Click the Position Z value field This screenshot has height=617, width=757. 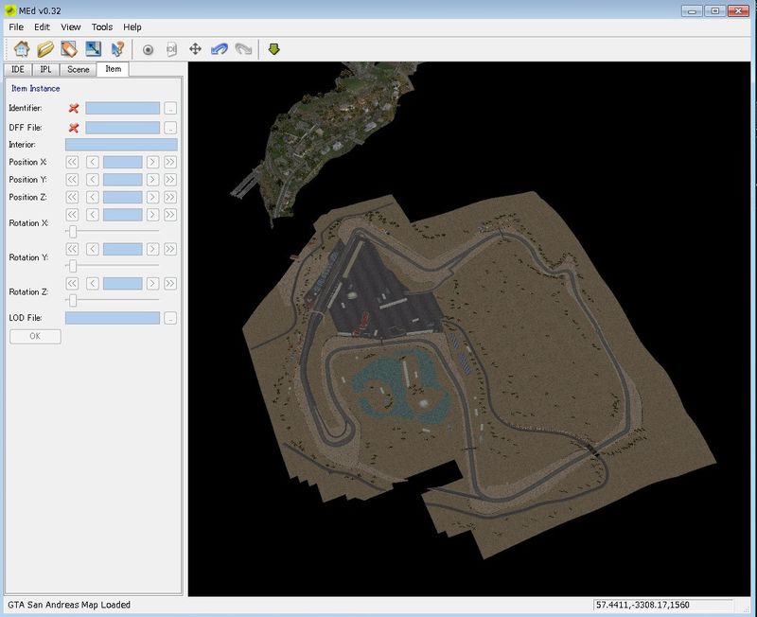pos(123,197)
